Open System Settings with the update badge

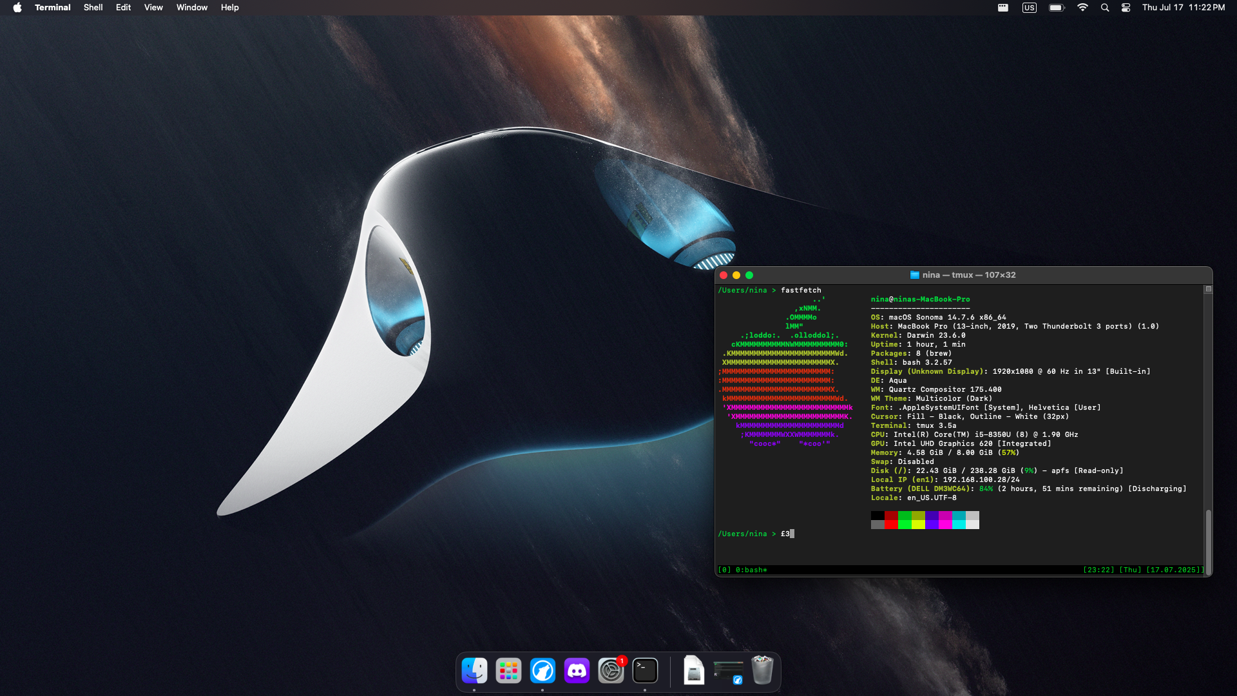pyautogui.click(x=611, y=671)
